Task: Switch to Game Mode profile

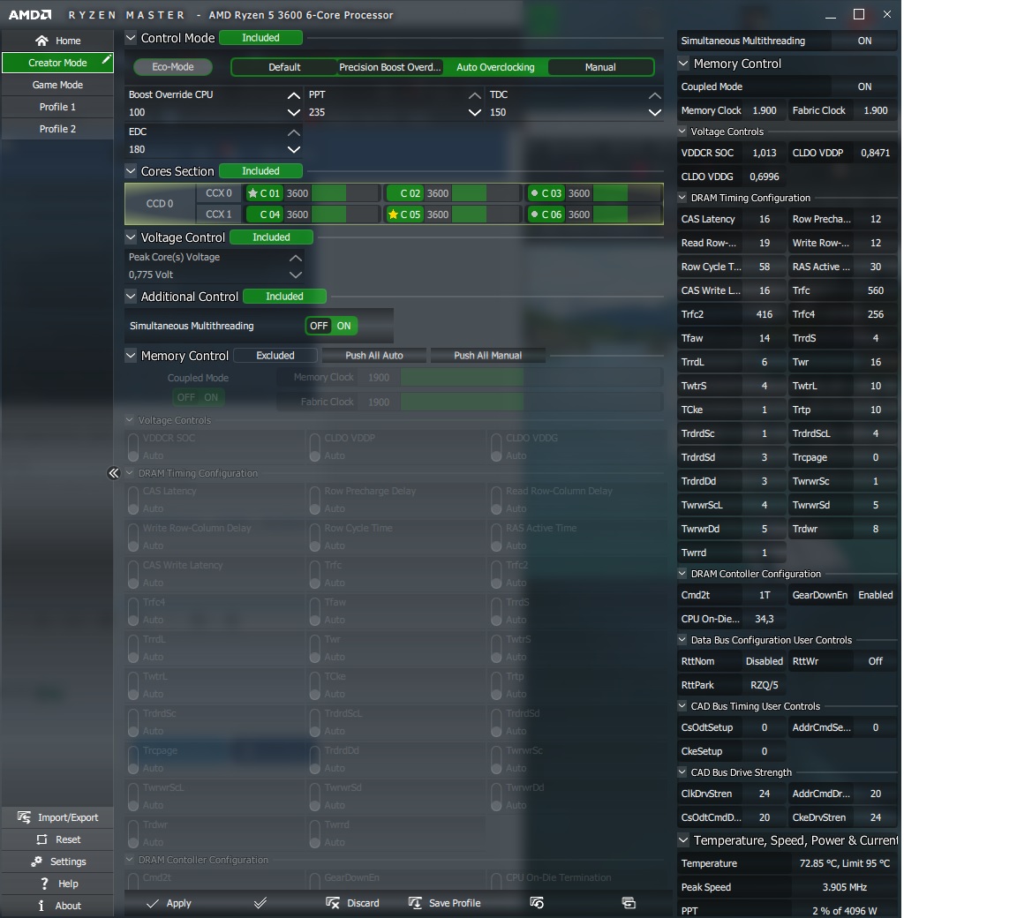Action: (x=57, y=84)
